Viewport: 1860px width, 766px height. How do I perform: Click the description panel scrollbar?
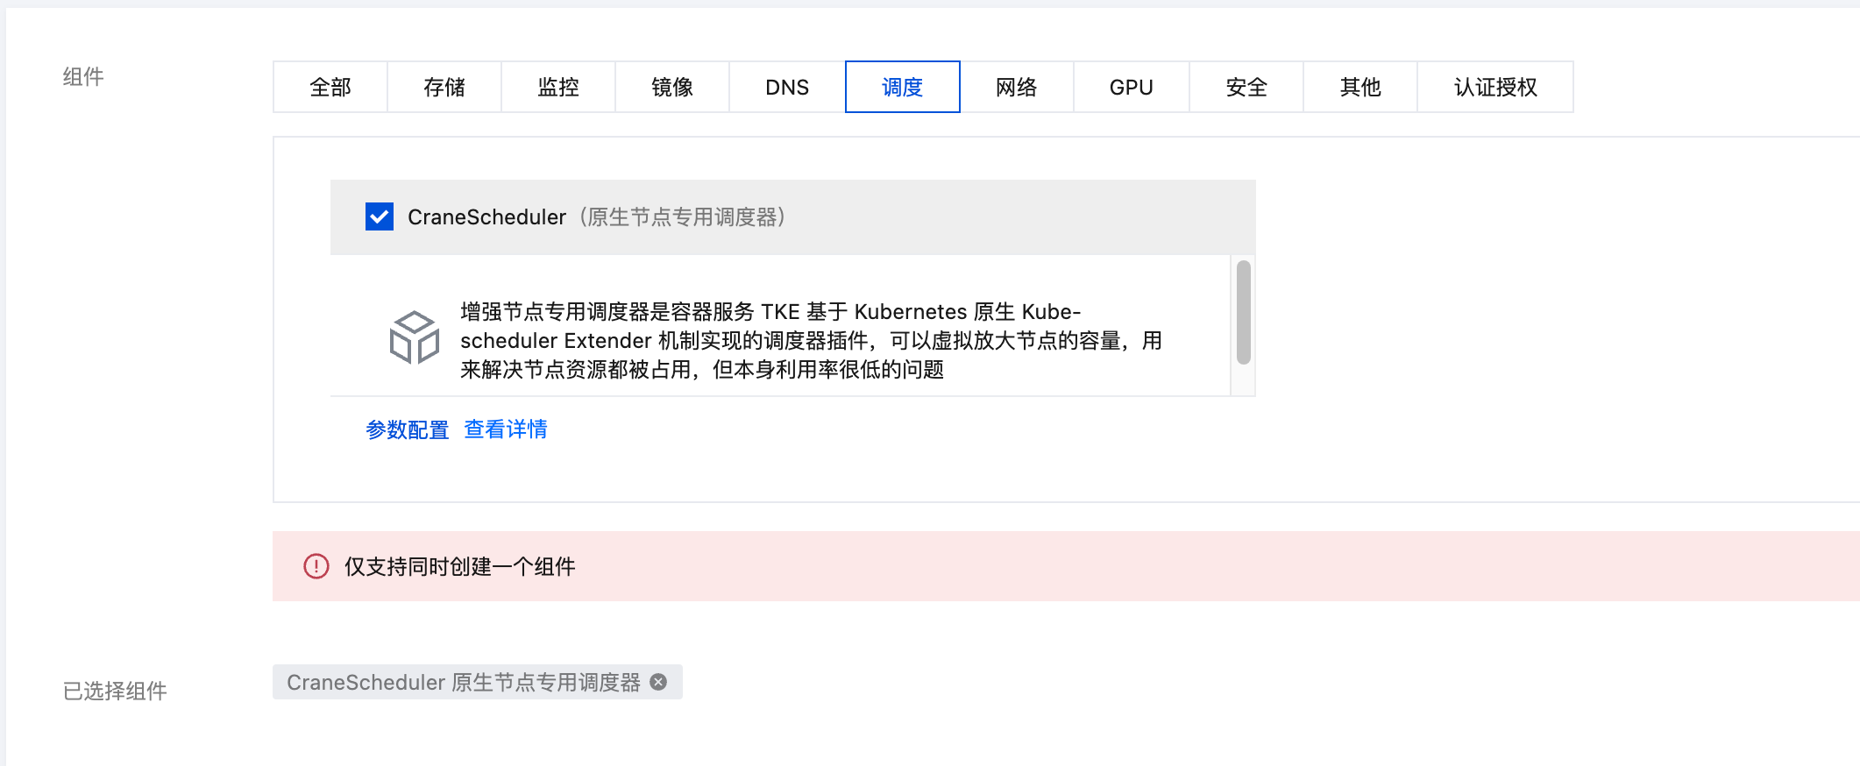point(1243,312)
